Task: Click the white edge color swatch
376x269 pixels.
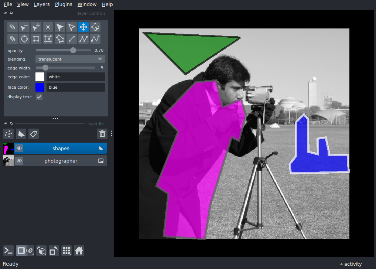Action: (40, 76)
